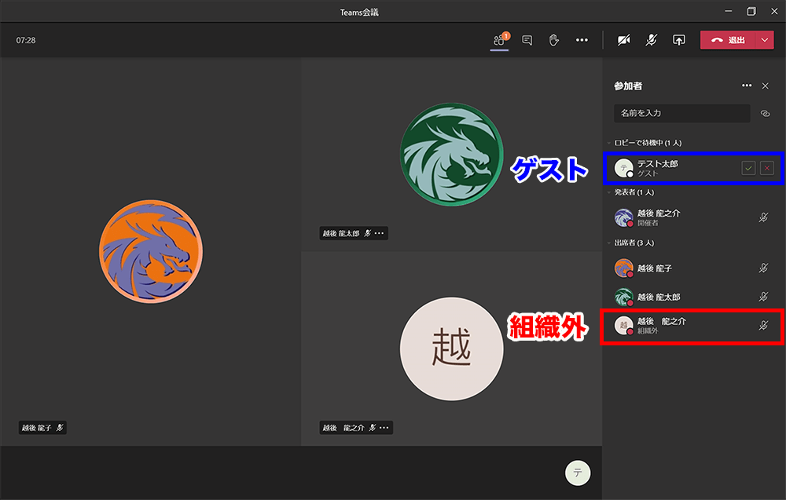Open the meeting chat icon

(x=527, y=39)
